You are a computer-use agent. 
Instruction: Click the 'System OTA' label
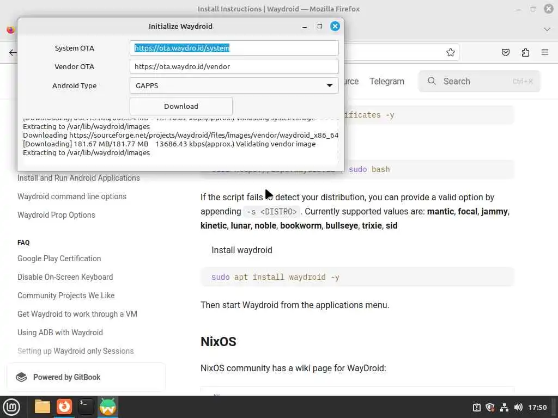point(74,48)
